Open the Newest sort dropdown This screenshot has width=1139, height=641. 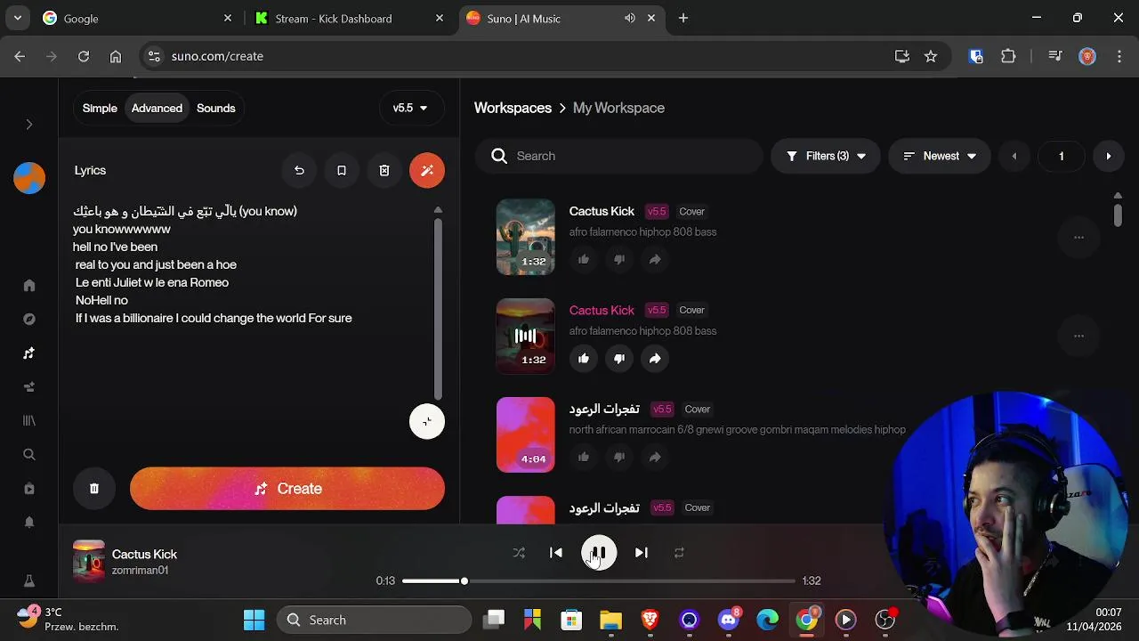tap(940, 156)
